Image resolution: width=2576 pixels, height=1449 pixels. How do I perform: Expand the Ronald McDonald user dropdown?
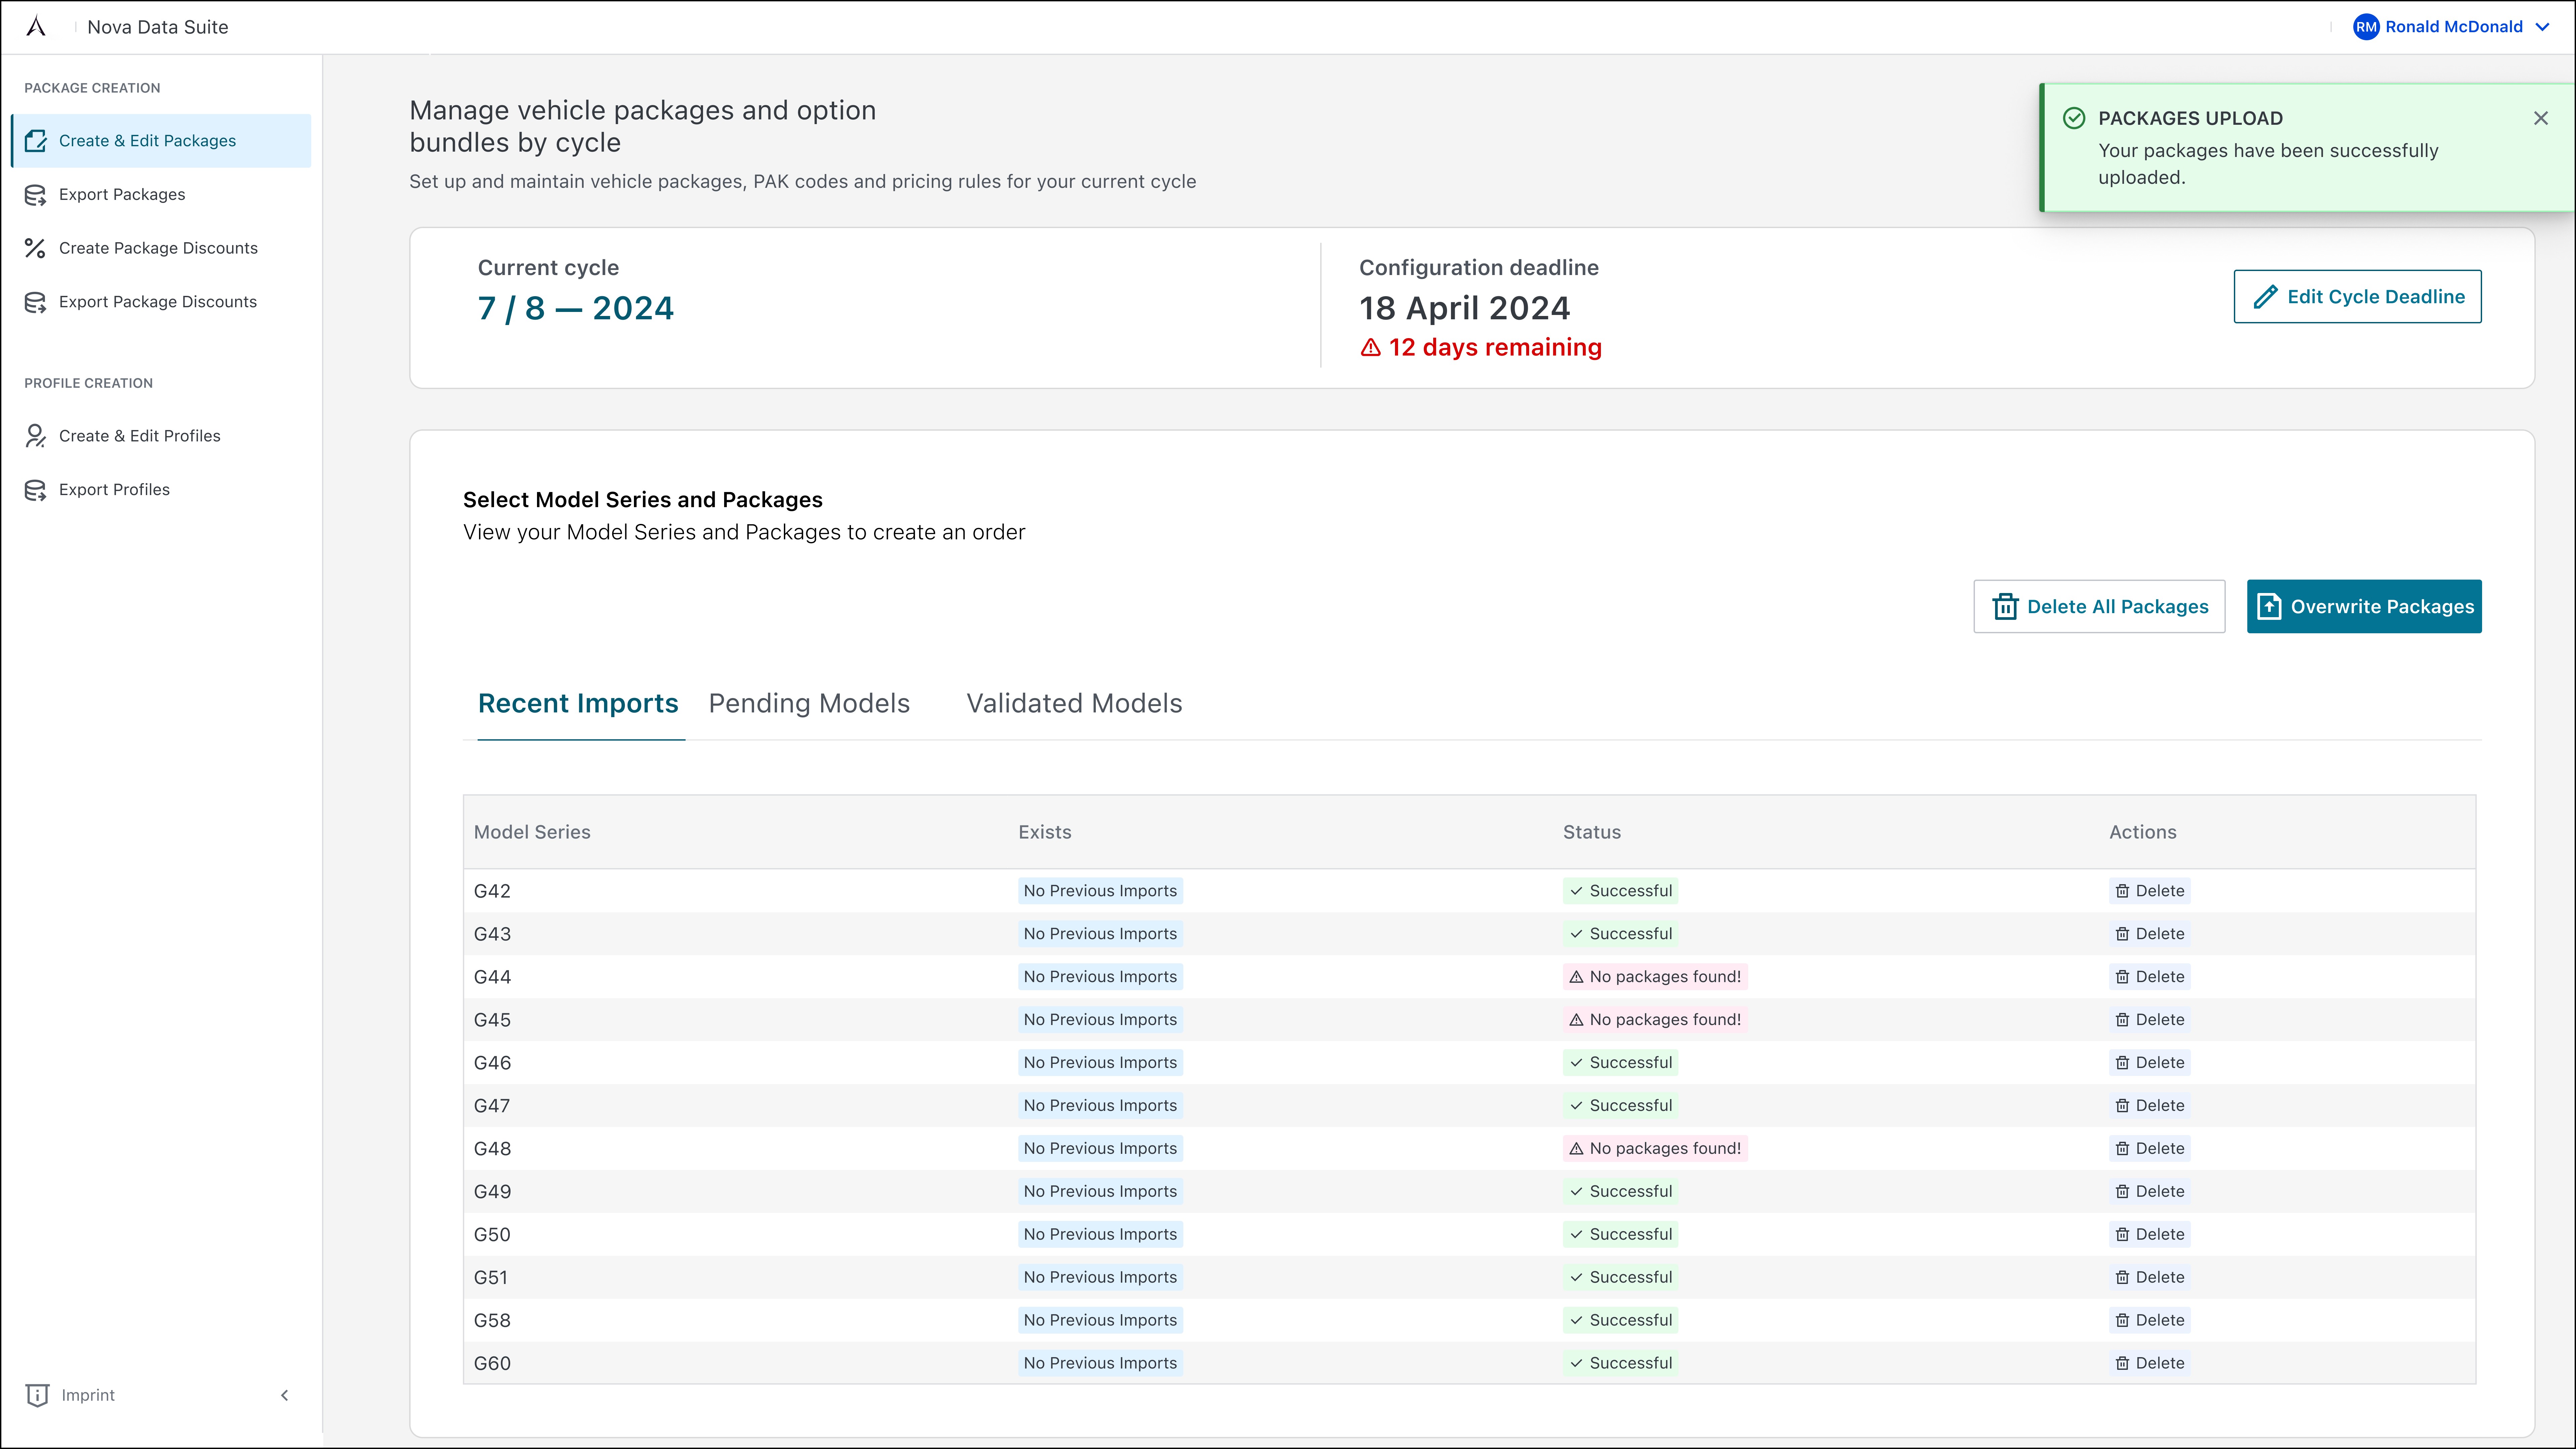coord(2542,27)
